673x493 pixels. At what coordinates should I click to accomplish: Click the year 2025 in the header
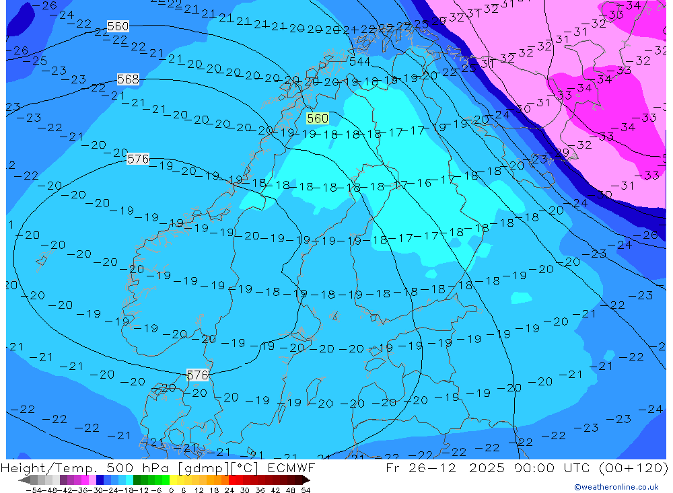click(487, 467)
